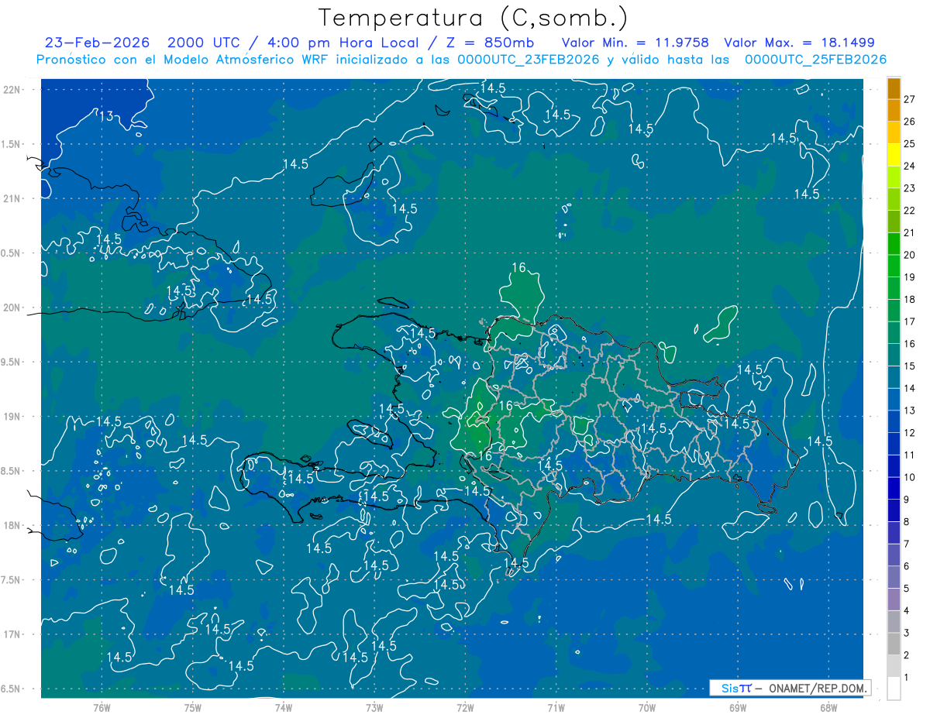
Task: Click the "75W" longitude label
Action: (192, 707)
